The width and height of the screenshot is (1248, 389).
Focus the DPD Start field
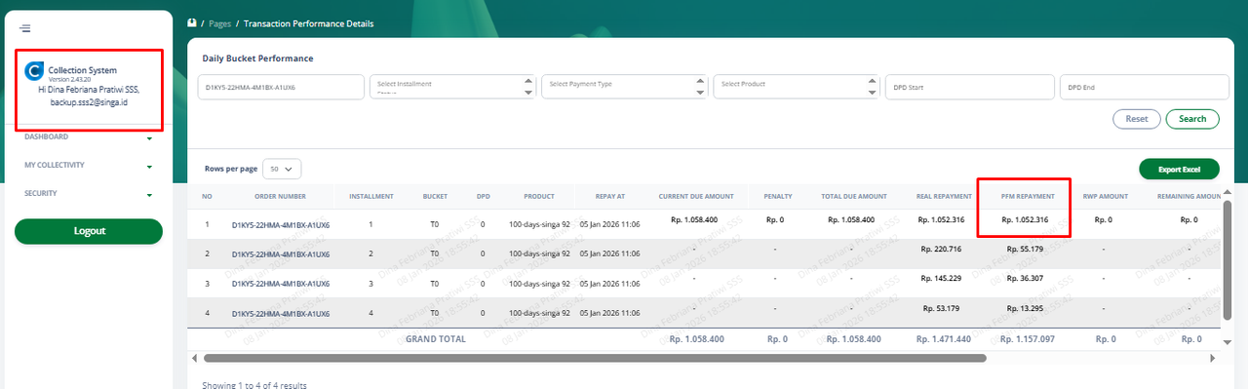click(969, 87)
